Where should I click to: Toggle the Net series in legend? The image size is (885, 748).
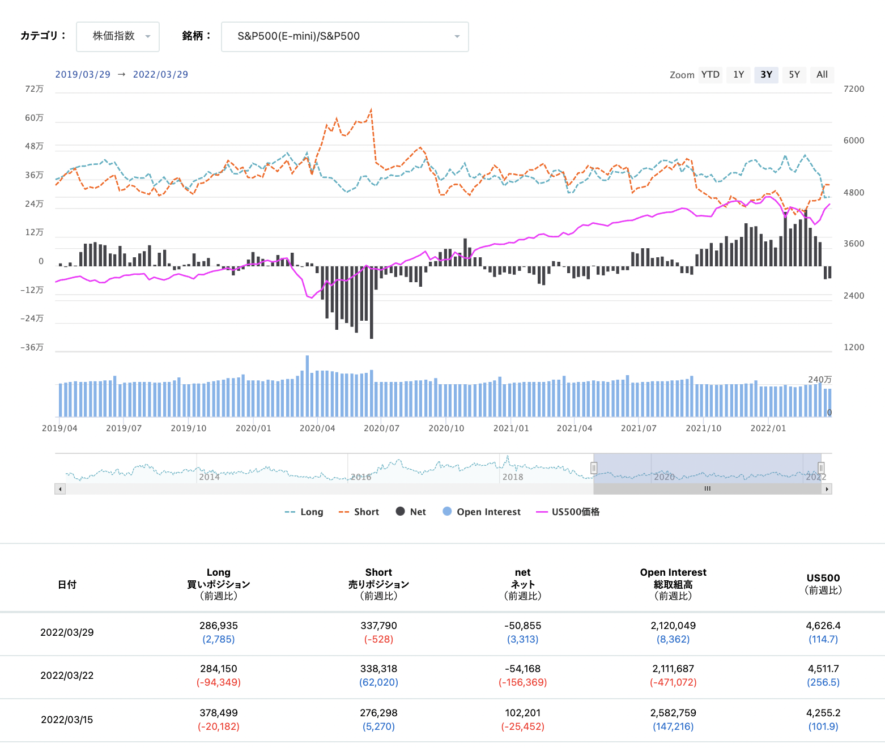click(411, 512)
